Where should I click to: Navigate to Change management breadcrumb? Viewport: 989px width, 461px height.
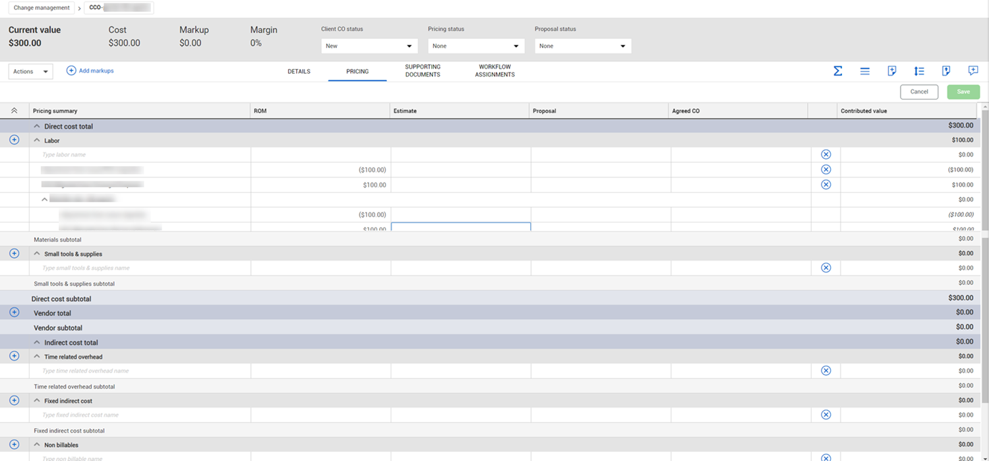tap(42, 8)
